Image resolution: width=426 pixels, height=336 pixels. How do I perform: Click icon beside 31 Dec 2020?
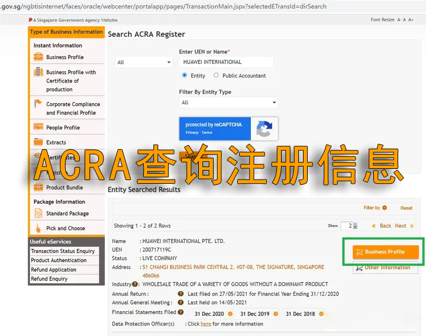[x=230, y=313]
